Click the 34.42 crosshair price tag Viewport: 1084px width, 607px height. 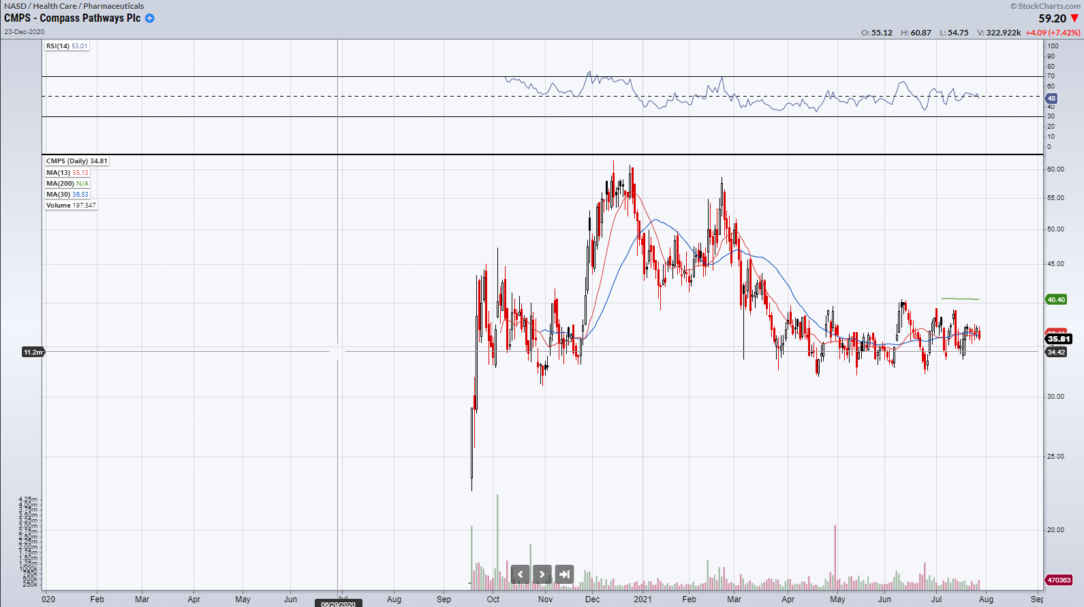click(x=1055, y=352)
